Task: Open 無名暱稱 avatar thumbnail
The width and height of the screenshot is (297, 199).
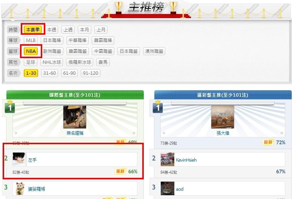Action: tap(75, 117)
